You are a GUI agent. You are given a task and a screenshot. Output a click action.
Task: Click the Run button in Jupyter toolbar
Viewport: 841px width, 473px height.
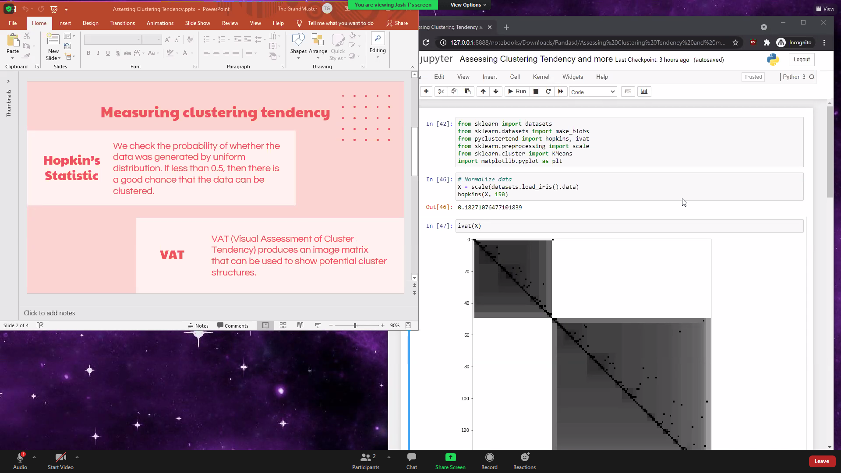point(517,92)
